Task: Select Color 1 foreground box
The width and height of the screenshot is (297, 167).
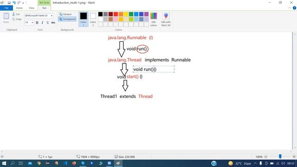Action: pyautogui.click(x=84, y=19)
